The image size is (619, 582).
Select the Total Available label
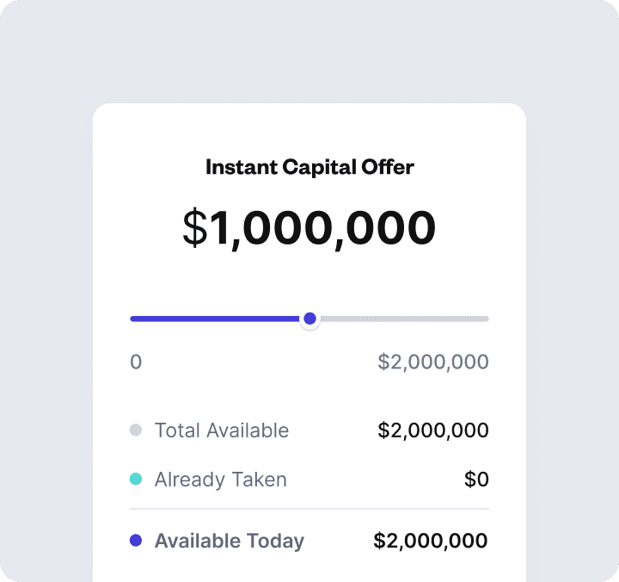[222, 430]
